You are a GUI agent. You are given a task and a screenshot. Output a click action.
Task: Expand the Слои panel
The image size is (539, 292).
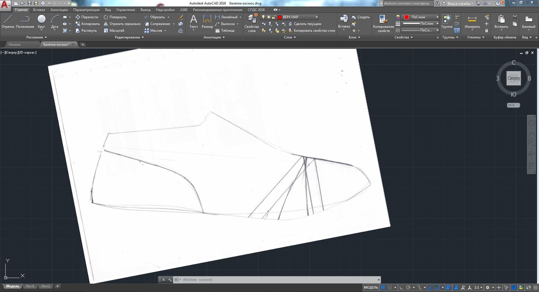[290, 37]
